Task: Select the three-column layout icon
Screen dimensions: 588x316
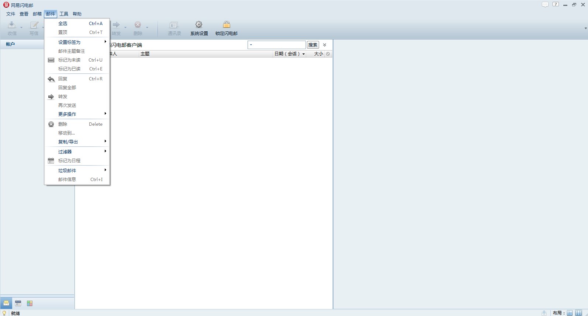Action: click(578, 313)
